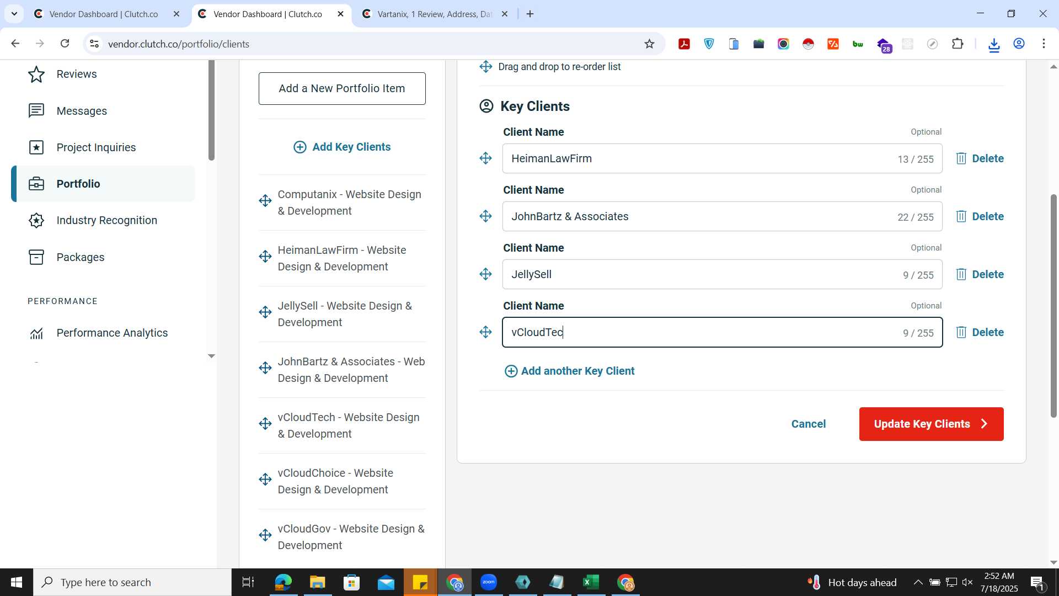
Task: Click Update Key Clients button
Action: click(x=931, y=424)
